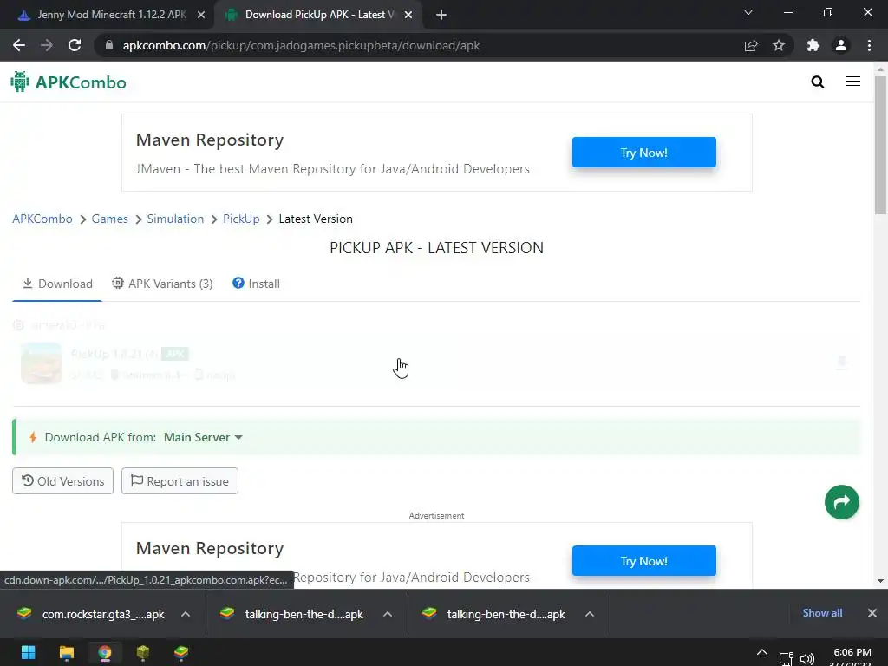Click the download icon on PickUp row
The width and height of the screenshot is (888, 666).
click(841, 362)
